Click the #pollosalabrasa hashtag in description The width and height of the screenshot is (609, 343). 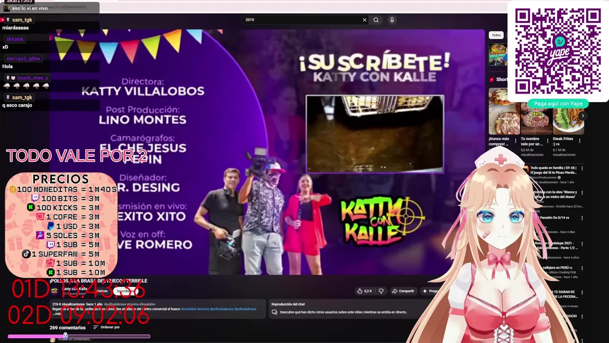pos(221,309)
